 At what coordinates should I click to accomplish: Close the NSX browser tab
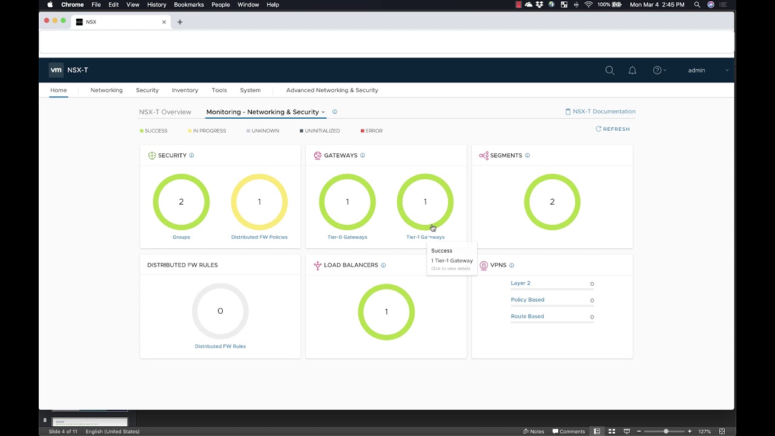coord(164,22)
